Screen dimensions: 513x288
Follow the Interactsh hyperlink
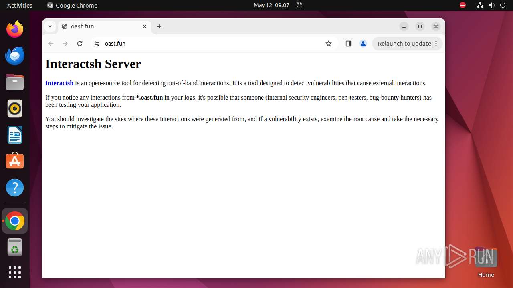[59, 83]
